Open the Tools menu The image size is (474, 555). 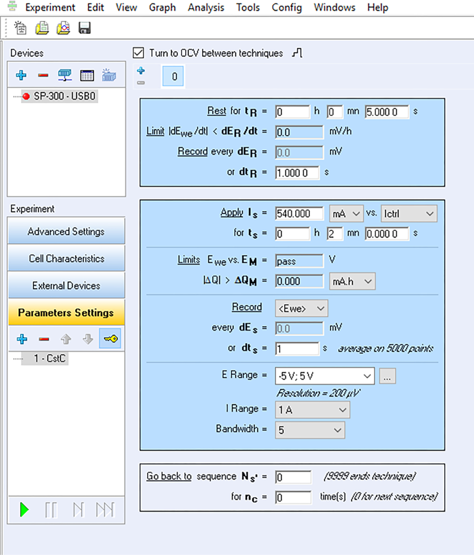pyautogui.click(x=248, y=8)
